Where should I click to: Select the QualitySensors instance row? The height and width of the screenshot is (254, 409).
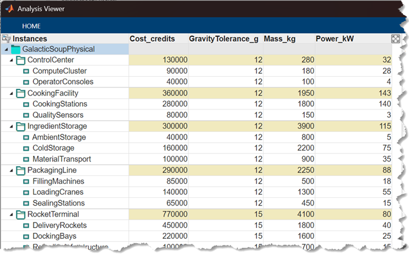click(58, 115)
